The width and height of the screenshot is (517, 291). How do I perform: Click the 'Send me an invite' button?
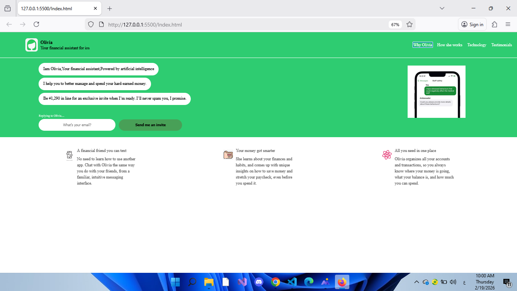tap(150, 125)
